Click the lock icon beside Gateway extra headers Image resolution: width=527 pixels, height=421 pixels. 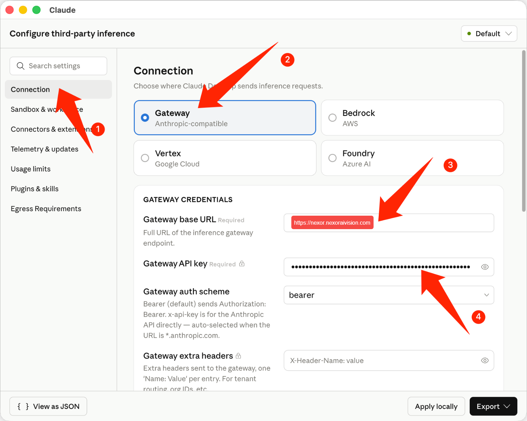238,356
